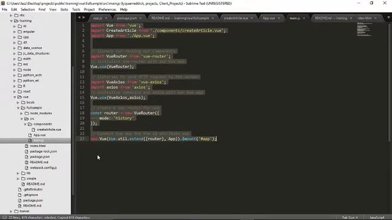The height and width of the screenshot is (220, 392).
Task: Close the App.vue tab
Action: click(x=279, y=18)
